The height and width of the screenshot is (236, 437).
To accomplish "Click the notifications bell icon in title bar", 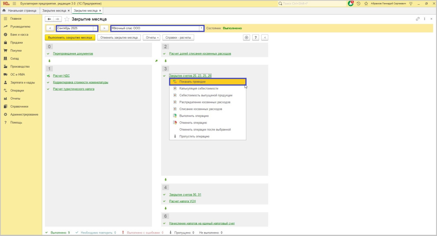I will (351, 3).
